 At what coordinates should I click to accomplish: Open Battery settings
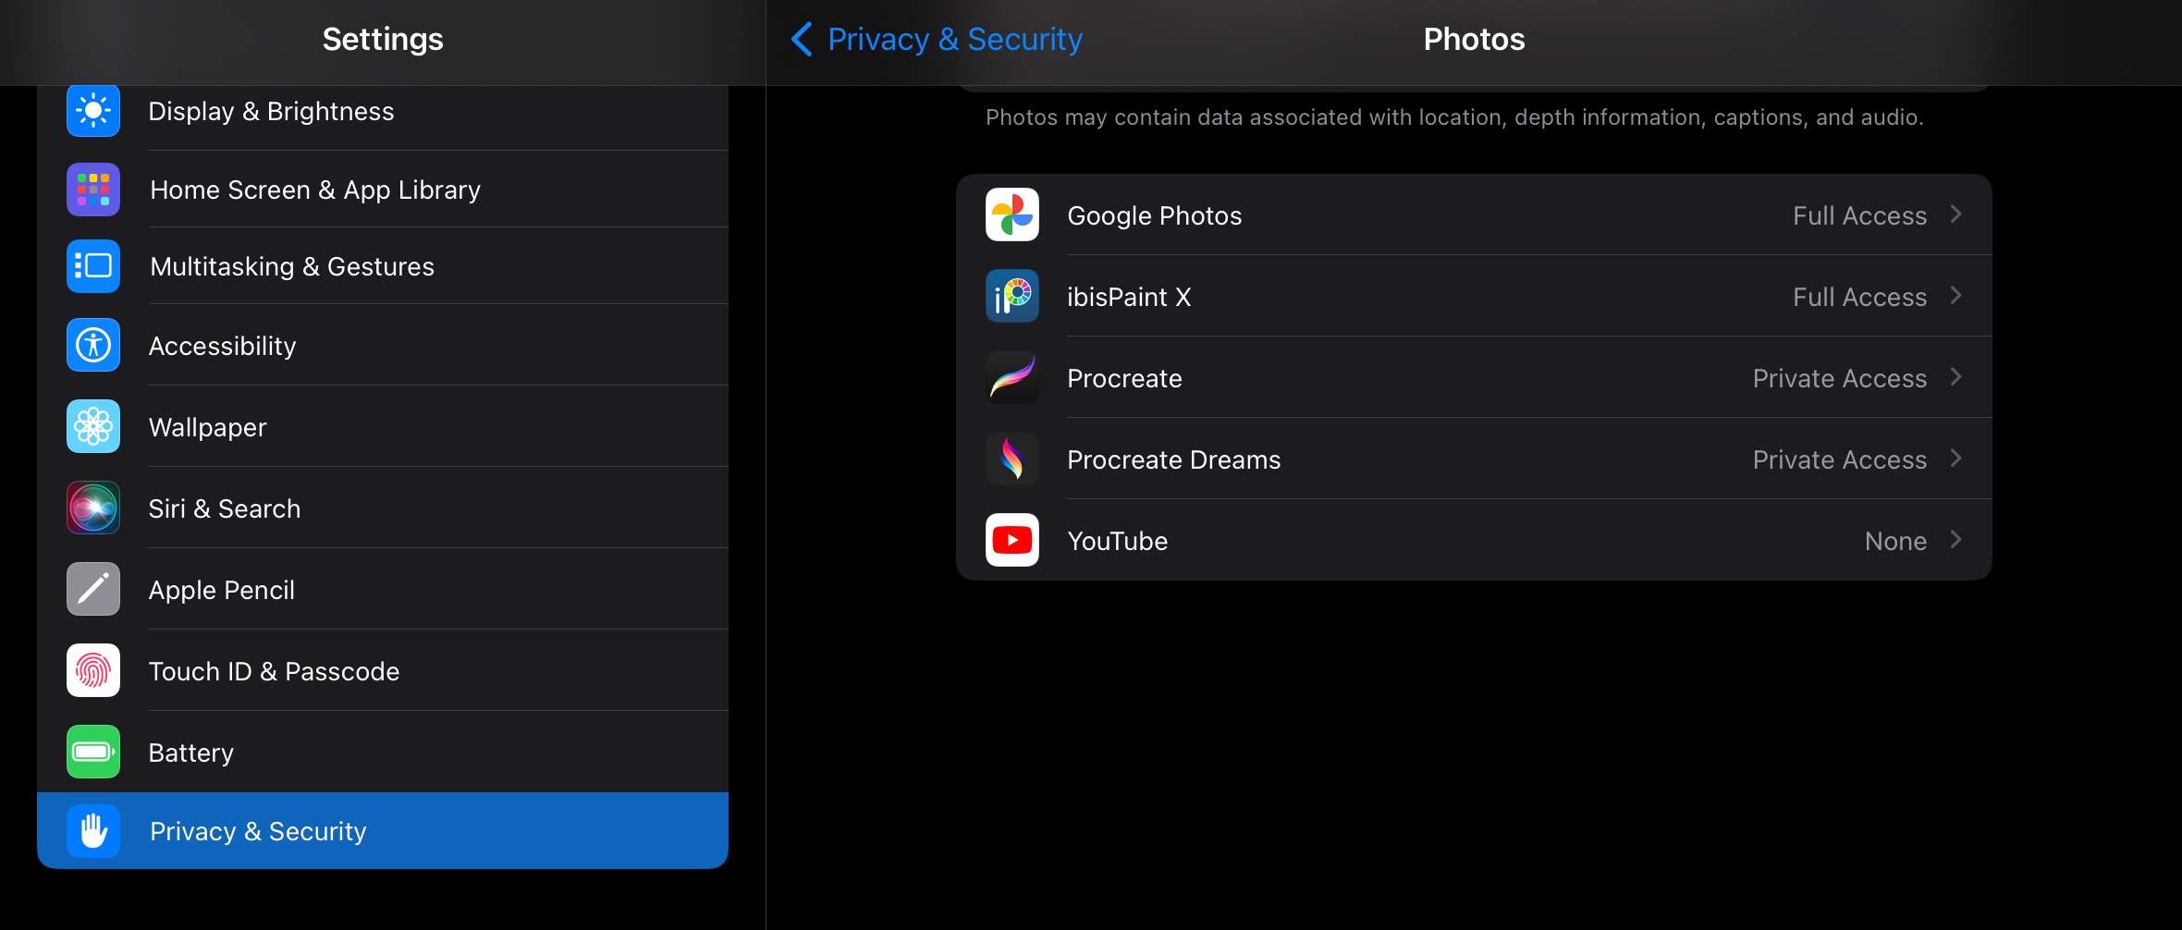383,752
